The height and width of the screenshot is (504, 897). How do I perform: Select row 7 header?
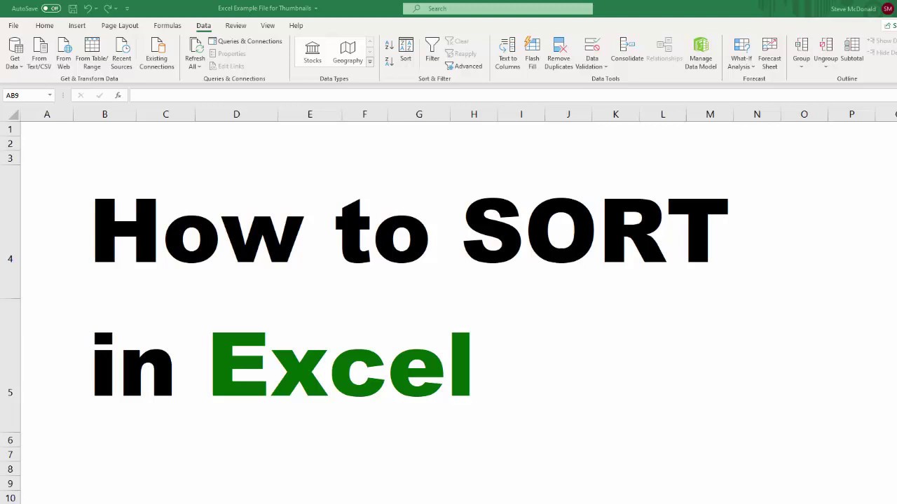[10, 455]
